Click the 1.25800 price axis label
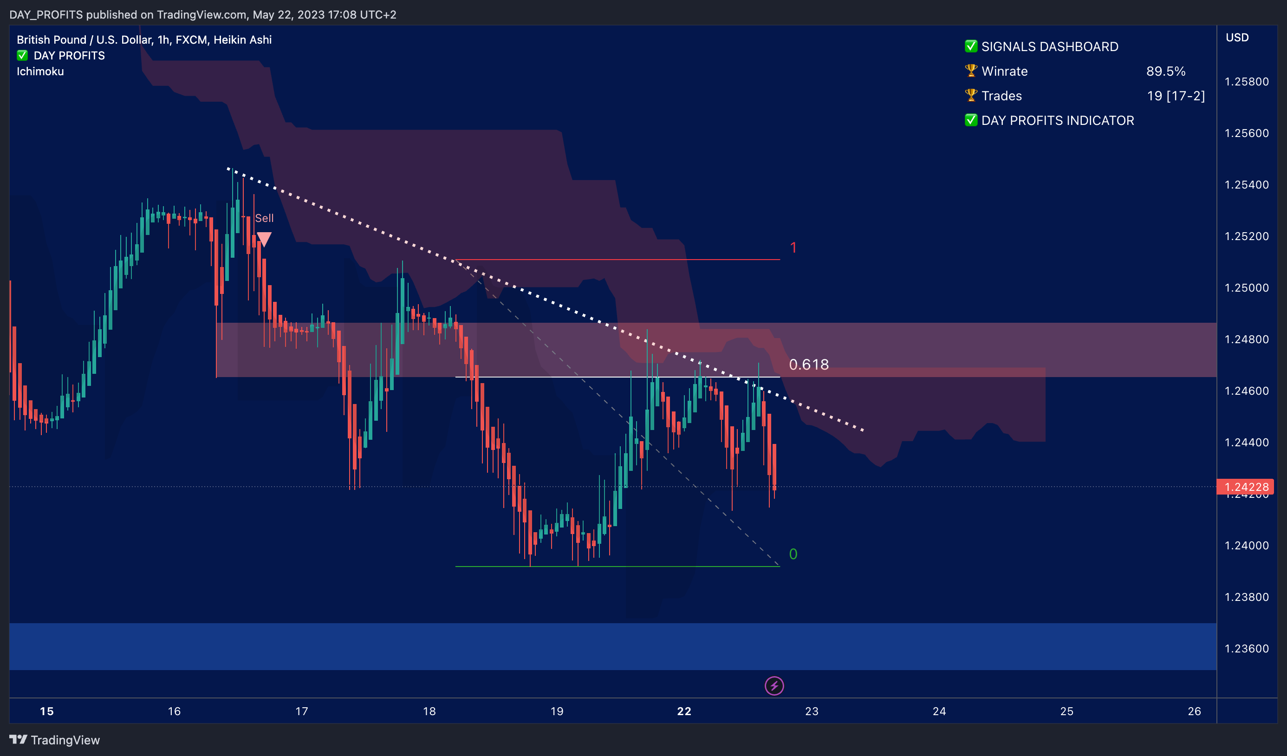The image size is (1287, 756). point(1246,82)
